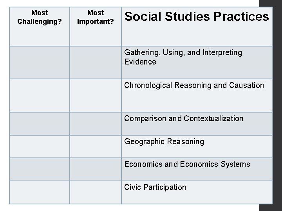Image resolution: width=282 pixels, height=211 pixels.
Task: Select Most Important cell for Geographic Reasoning
Action: (x=96, y=147)
